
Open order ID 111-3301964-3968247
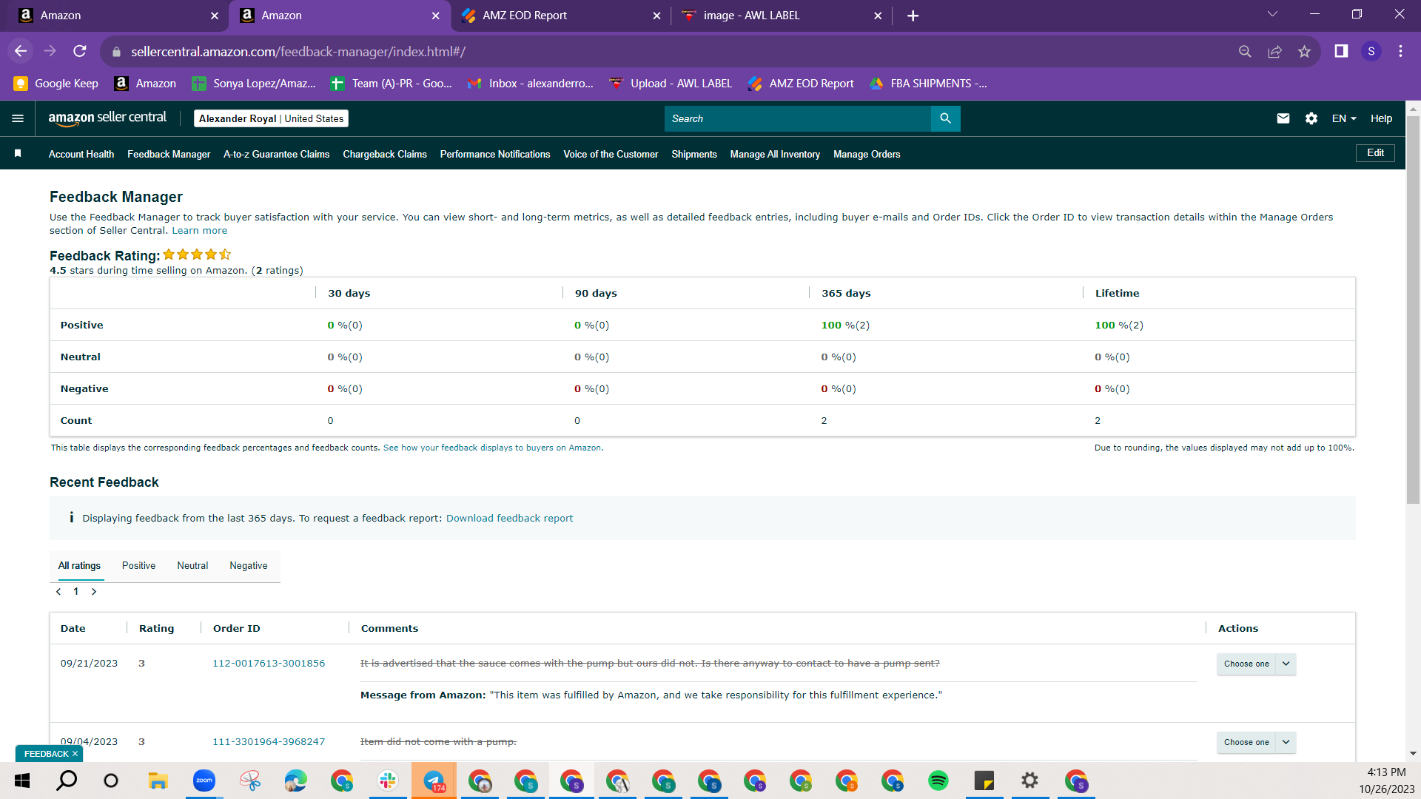point(269,742)
